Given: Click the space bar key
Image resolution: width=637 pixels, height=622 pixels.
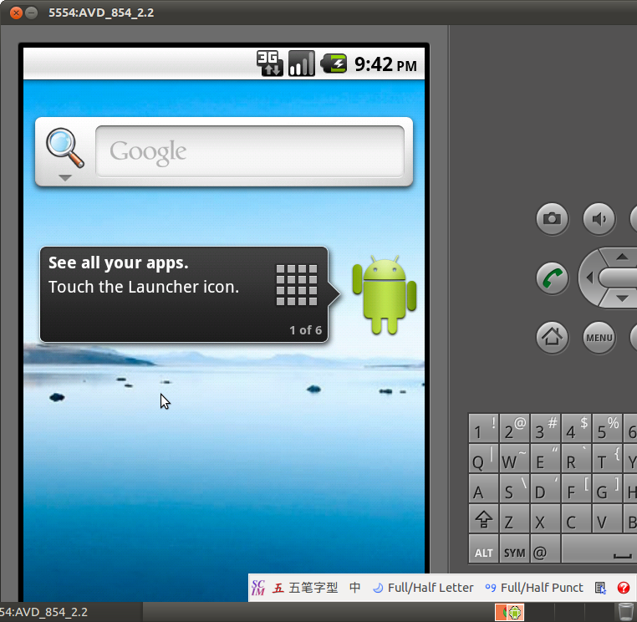Looking at the screenshot, I should pyautogui.click(x=599, y=548).
